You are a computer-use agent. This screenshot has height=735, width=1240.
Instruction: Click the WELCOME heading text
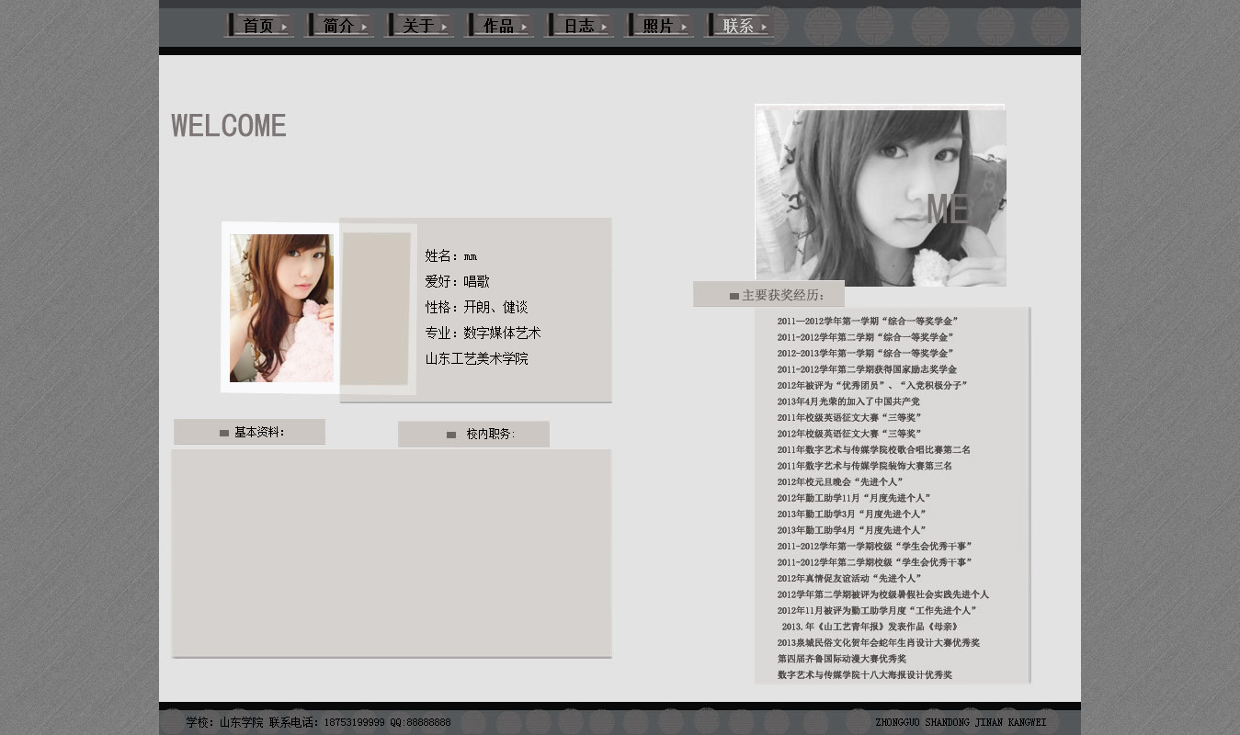coord(229,126)
